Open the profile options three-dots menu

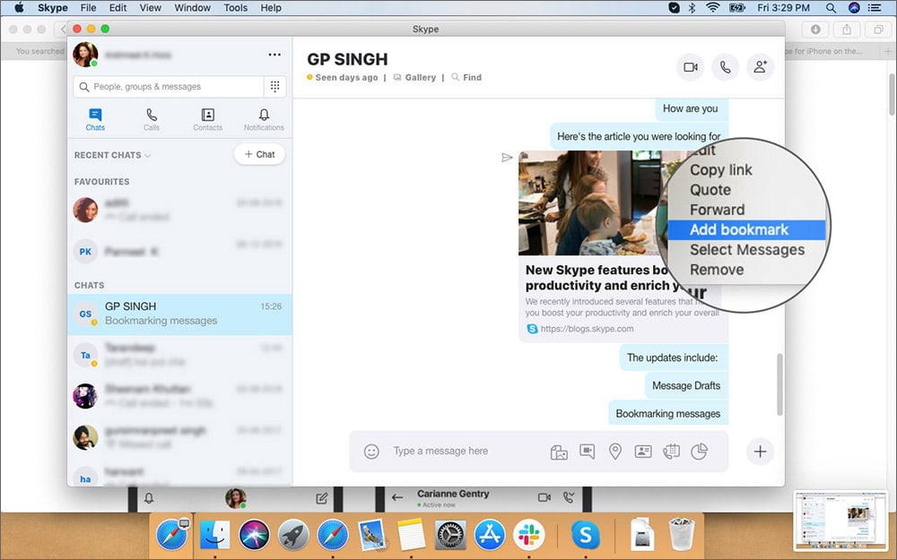(274, 54)
